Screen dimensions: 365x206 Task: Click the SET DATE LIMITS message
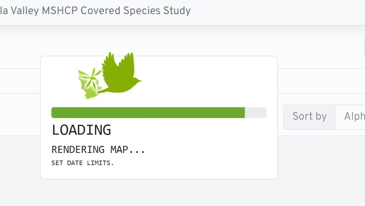point(83,163)
